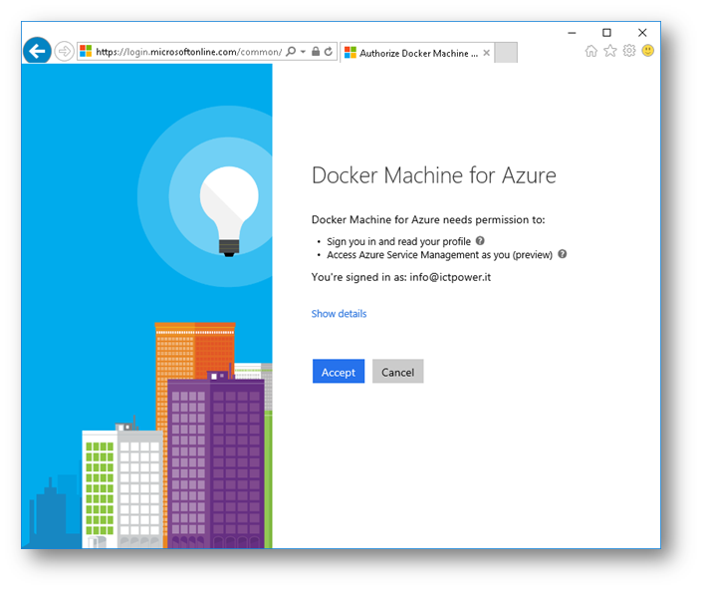The width and height of the screenshot is (703, 591).
Task: Click the security lock icon in address bar
Action: 316,51
